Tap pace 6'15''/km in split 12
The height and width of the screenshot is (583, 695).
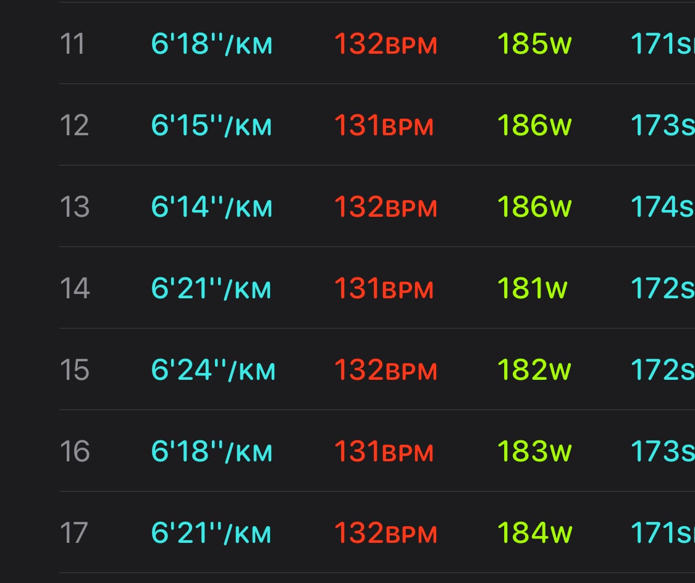[211, 125]
